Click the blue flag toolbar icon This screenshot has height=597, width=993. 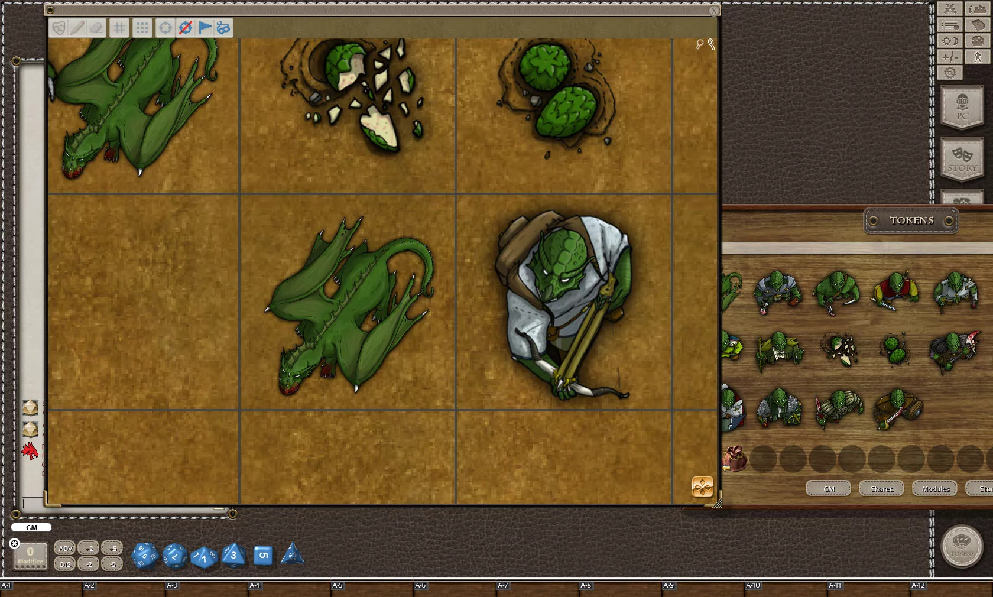point(205,28)
